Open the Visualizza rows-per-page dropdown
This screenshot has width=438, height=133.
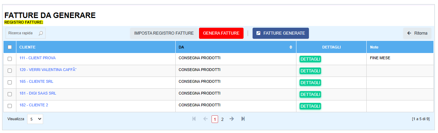tap(35, 119)
